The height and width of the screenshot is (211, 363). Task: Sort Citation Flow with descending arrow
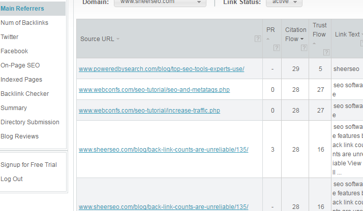tap(302, 39)
